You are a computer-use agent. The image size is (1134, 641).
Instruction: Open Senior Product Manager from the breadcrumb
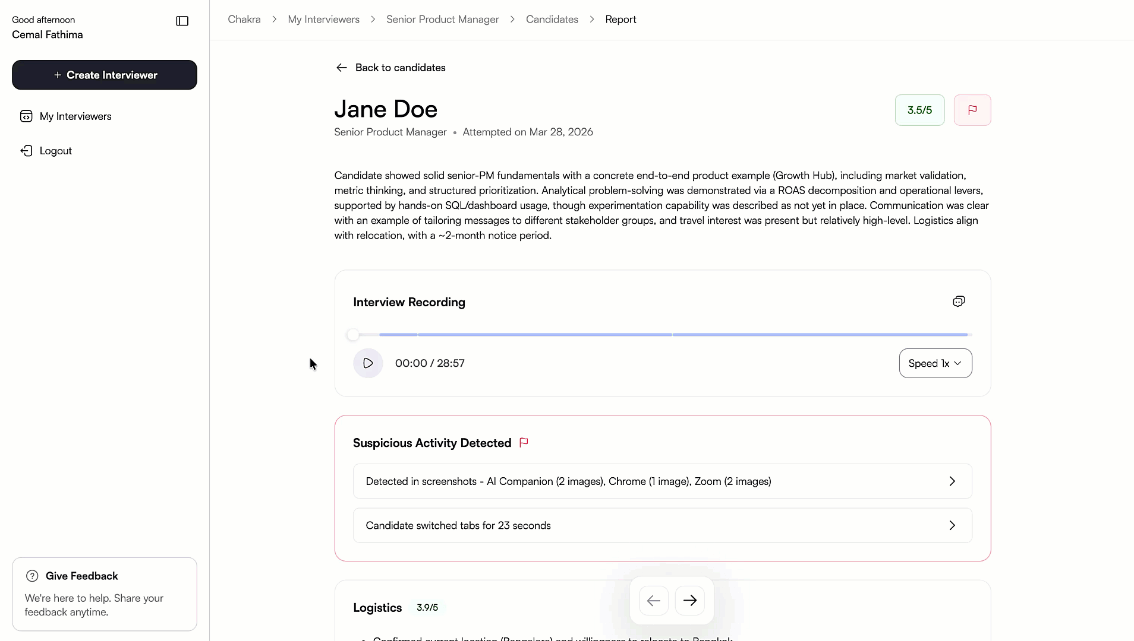point(442,19)
